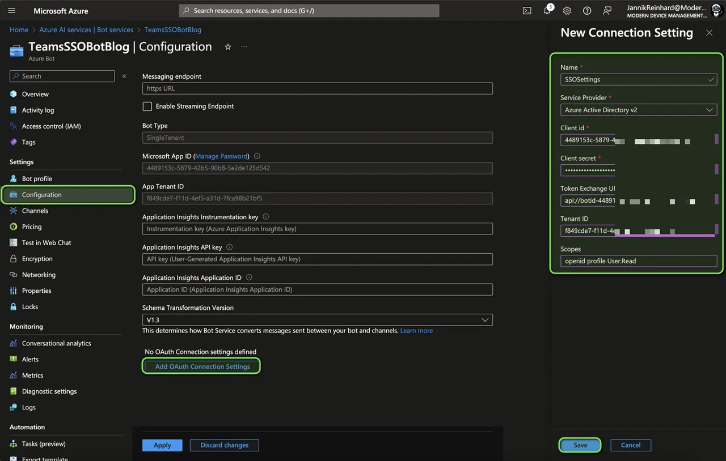Screen dimensions: 726x461
Task: Open the notifications bell
Action: pos(547,11)
